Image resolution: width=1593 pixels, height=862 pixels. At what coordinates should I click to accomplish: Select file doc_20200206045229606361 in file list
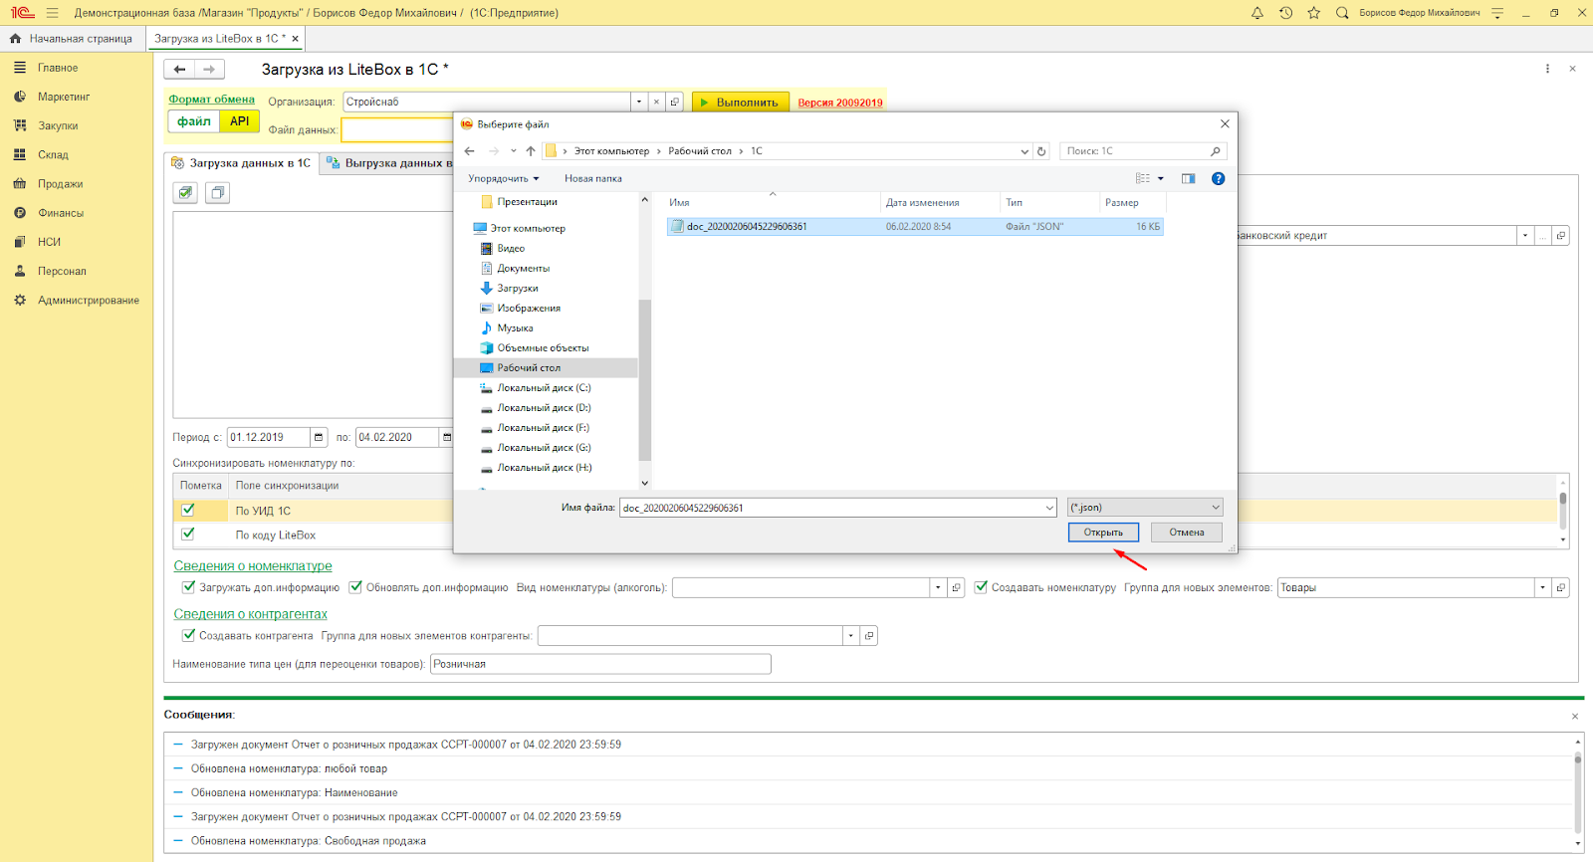click(x=914, y=227)
